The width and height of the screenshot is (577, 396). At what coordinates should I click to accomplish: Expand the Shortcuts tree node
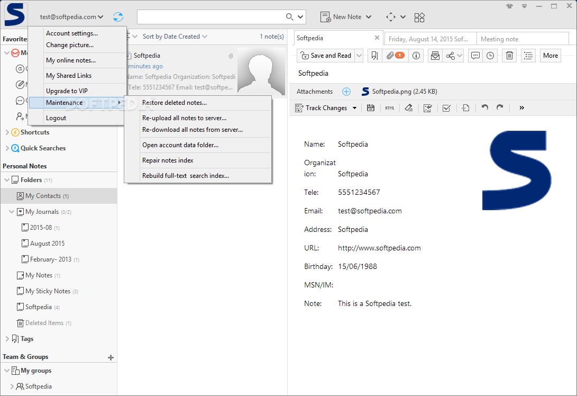pos(7,132)
